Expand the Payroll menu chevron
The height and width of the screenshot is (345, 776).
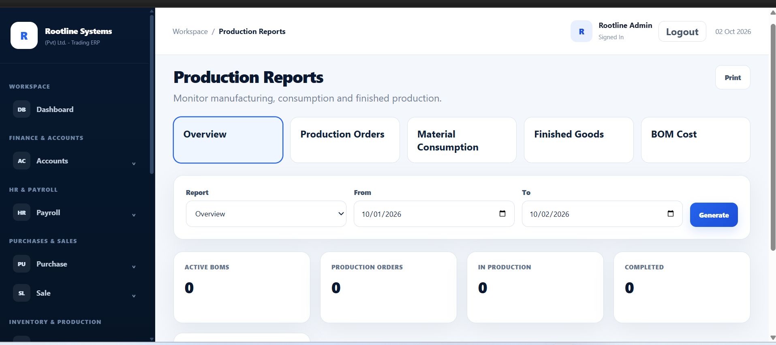pyautogui.click(x=134, y=215)
